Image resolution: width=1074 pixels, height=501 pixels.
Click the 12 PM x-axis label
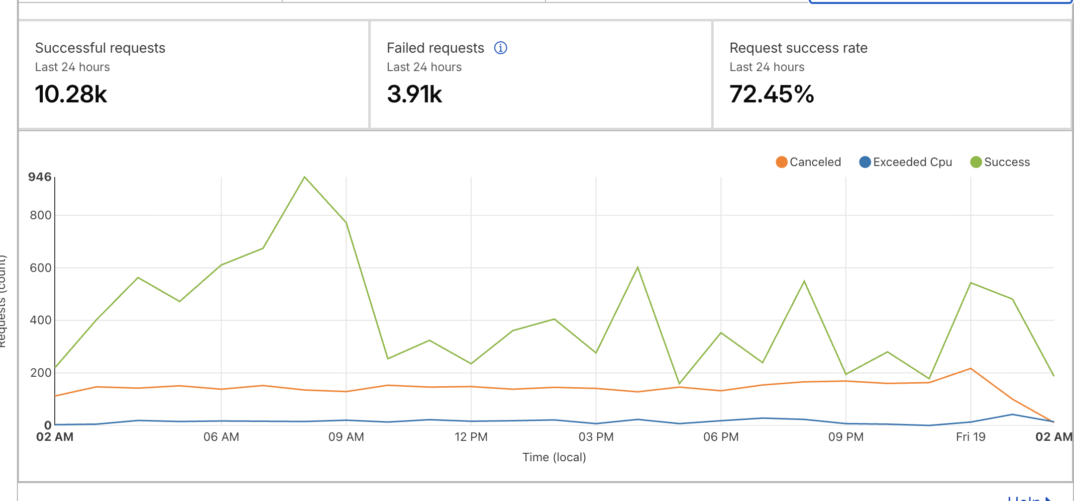(471, 437)
